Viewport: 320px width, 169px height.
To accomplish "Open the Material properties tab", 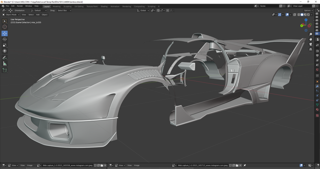I will [317, 110].
